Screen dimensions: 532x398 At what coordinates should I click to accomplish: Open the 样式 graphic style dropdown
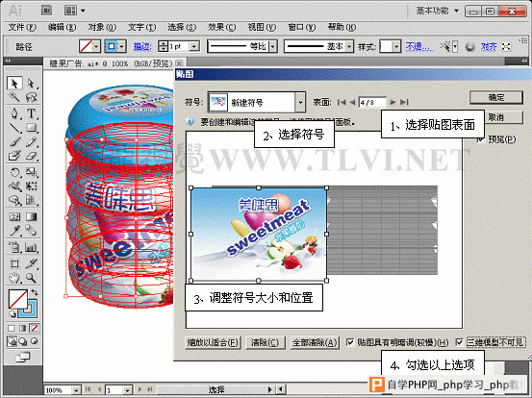pyautogui.click(x=396, y=46)
